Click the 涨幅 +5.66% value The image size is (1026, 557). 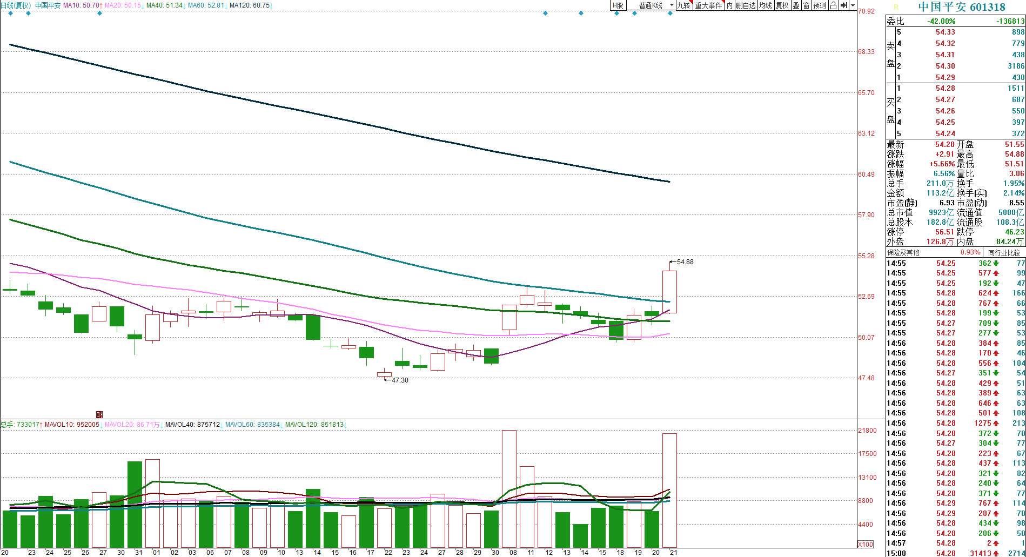942,164
